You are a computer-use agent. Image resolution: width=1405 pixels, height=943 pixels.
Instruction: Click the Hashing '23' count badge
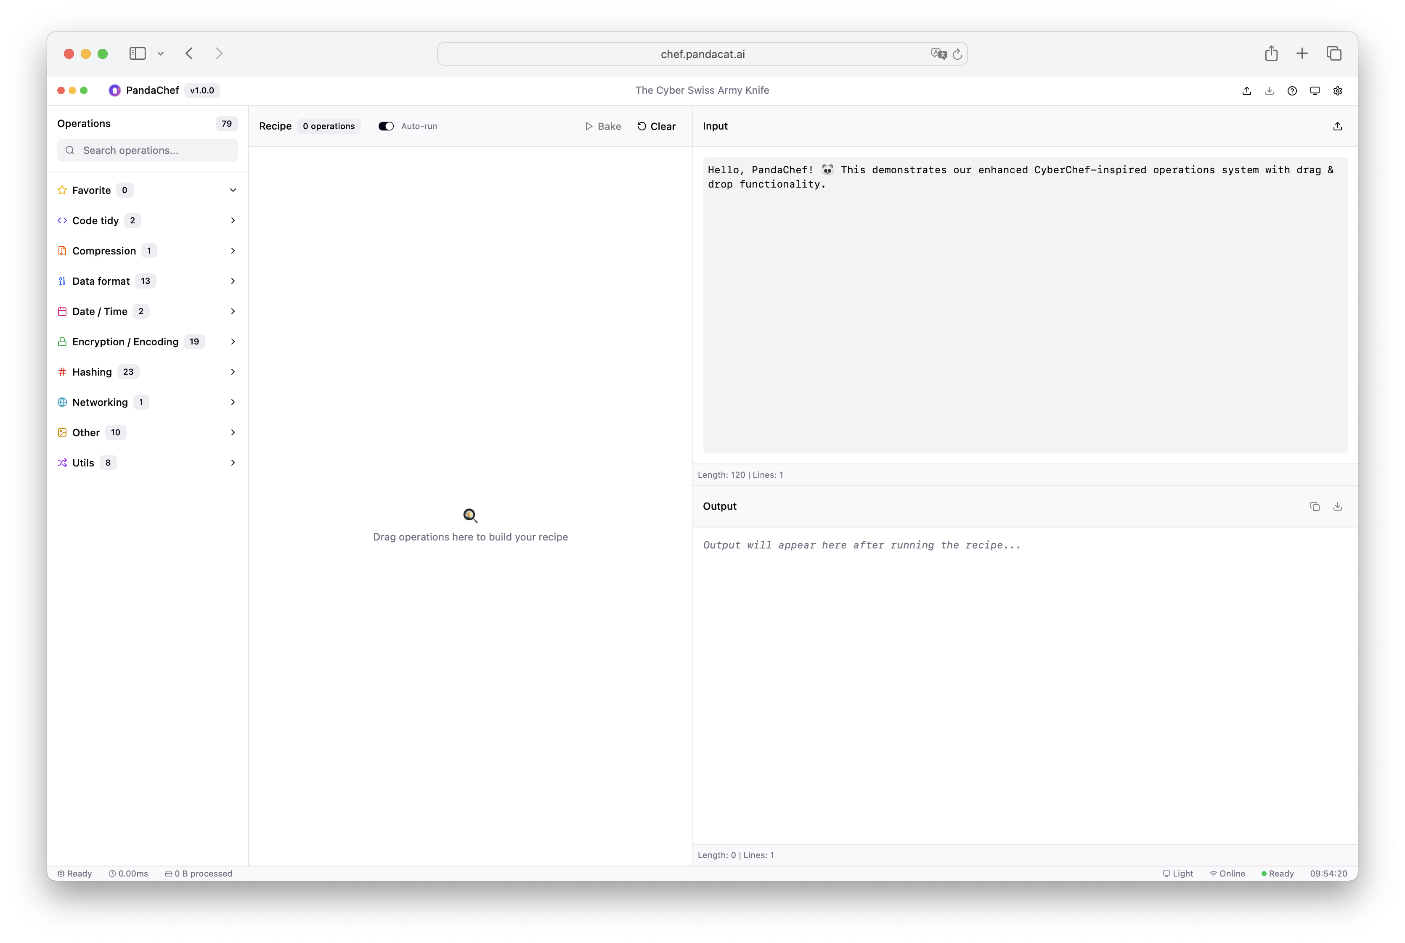(x=128, y=372)
